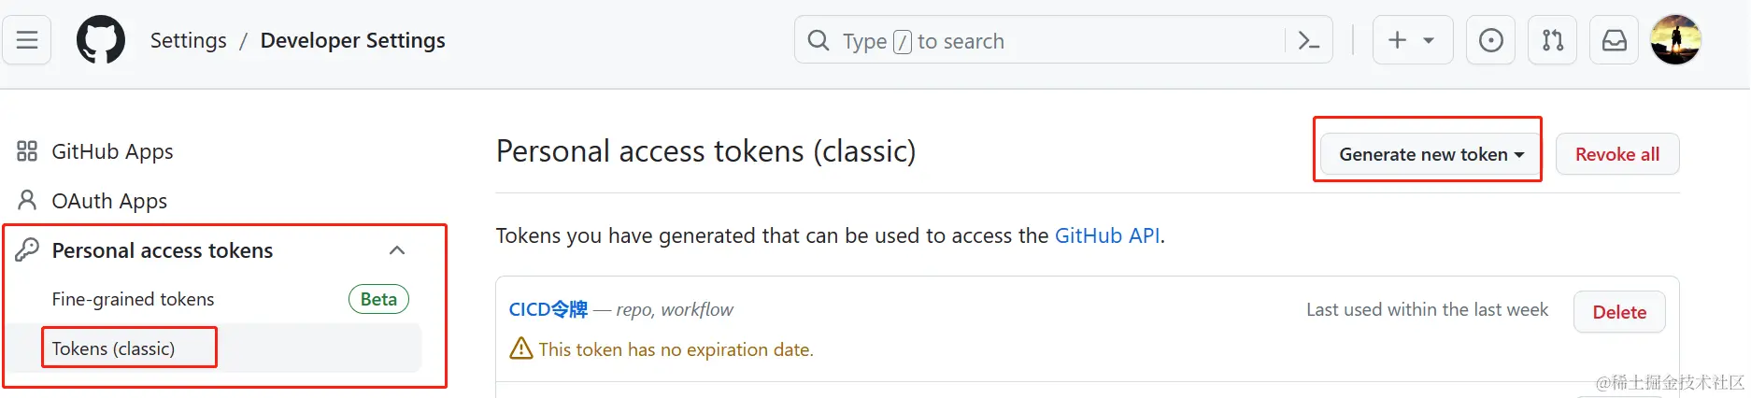Click the magnifying glass search icon
This screenshot has width=1751, height=398.
click(819, 40)
